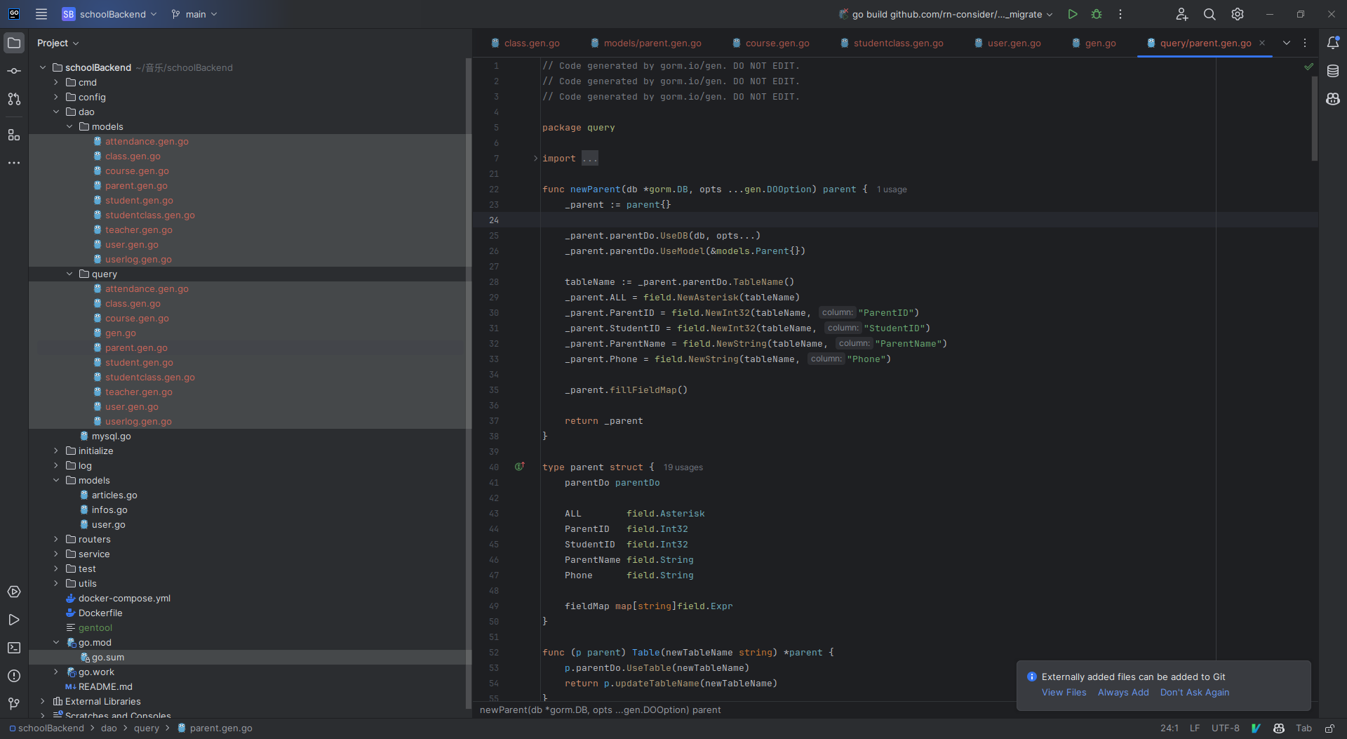Click the Vim plugin status icon
Image resolution: width=1347 pixels, height=739 pixels.
click(x=1256, y=728)
